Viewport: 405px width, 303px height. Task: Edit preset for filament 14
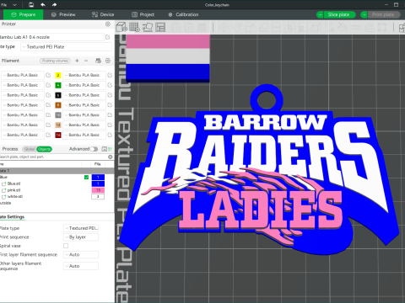(x=110, y=135)
